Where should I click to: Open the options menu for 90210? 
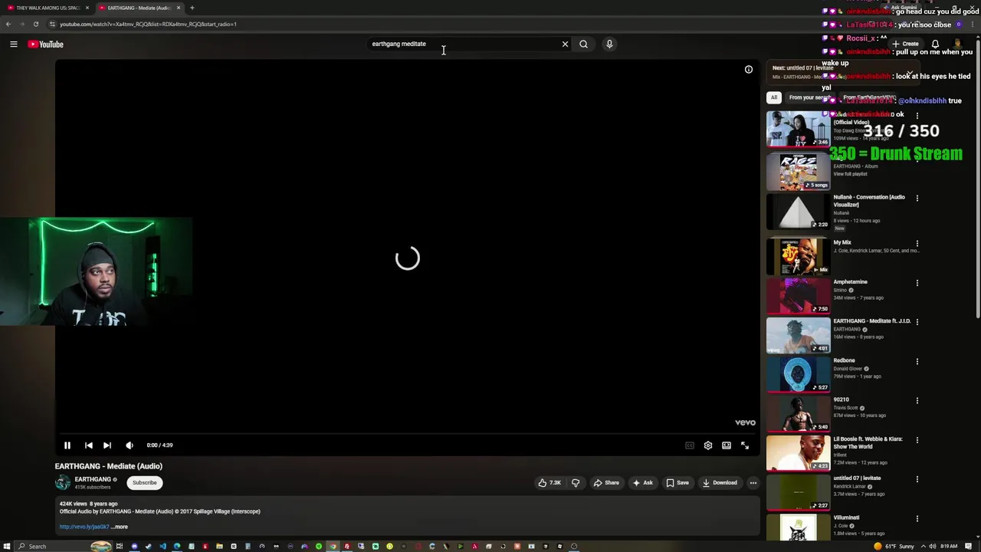(x=917, y=400)
